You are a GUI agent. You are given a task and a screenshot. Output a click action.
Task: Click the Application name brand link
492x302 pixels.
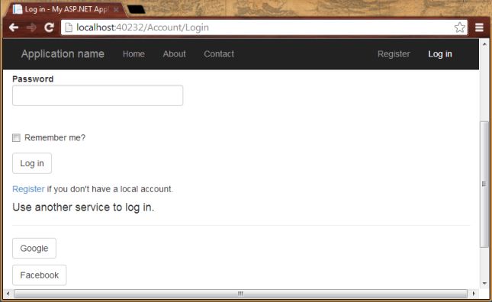tap(63, 54)
